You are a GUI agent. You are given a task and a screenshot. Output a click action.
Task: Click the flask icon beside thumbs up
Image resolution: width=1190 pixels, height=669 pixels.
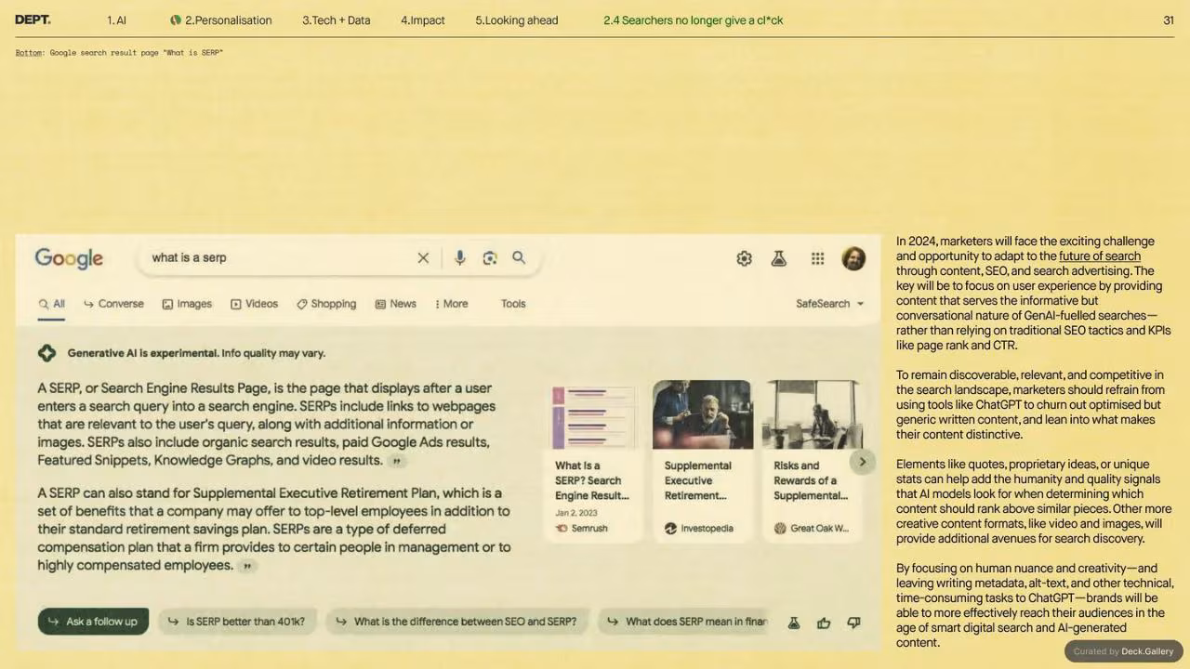(x=794, y=623)
